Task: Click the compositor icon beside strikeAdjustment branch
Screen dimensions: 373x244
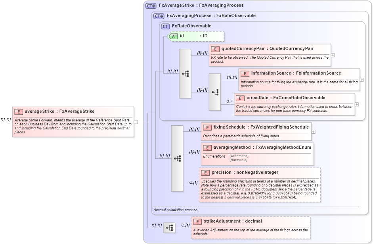Action: coord(170,228)
